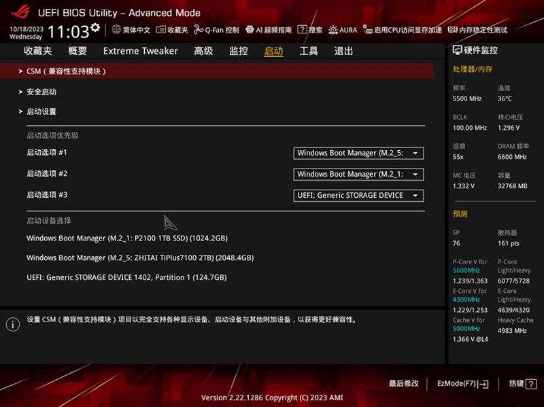The height and width of the screenshot is (407, 544).
Task: Boot from Windows Boot Manager ZHITAI TiPlus7100
Action: click(x=140, y=258)
